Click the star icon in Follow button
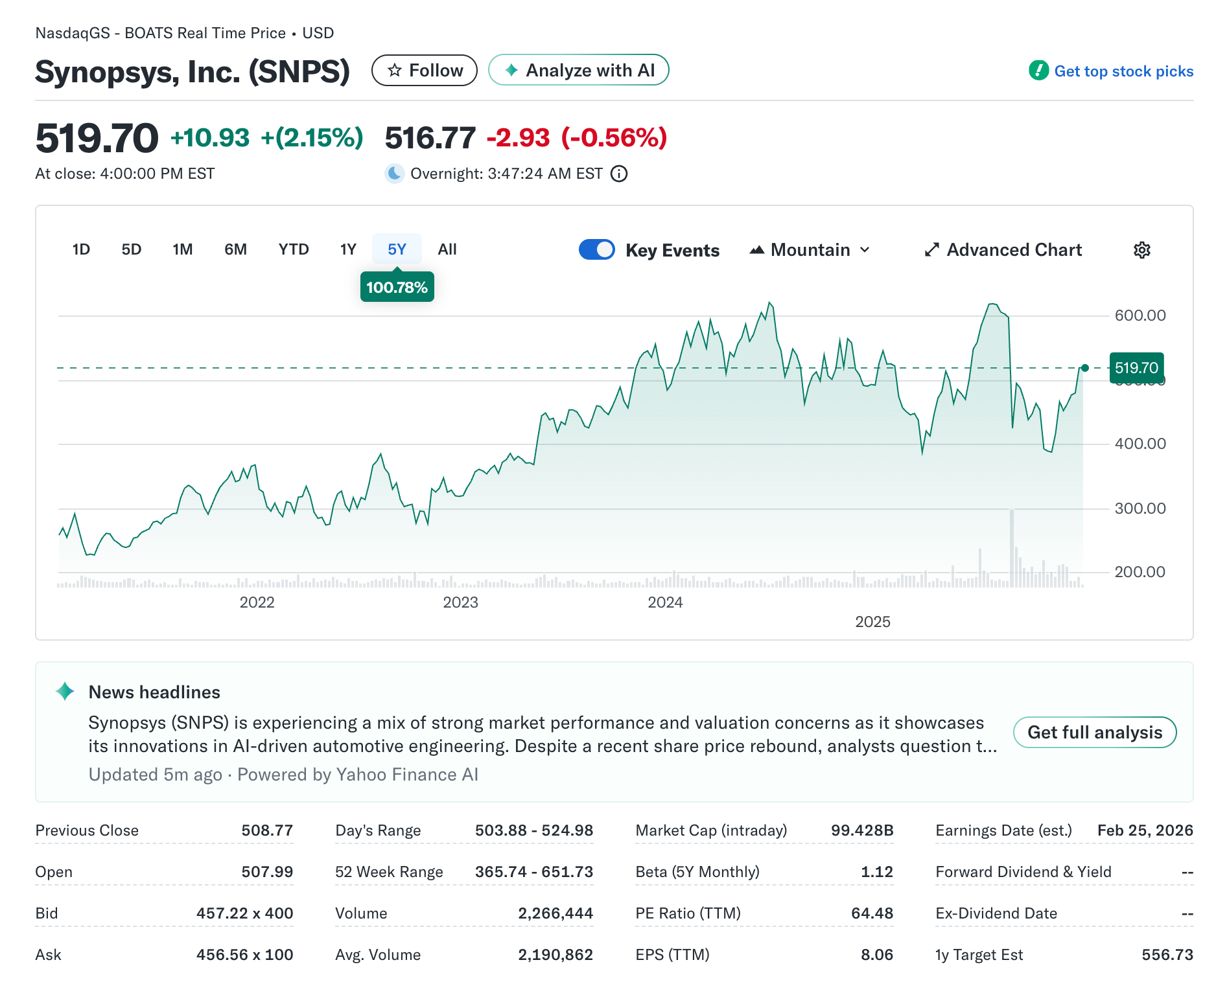 tap(394, 71)
